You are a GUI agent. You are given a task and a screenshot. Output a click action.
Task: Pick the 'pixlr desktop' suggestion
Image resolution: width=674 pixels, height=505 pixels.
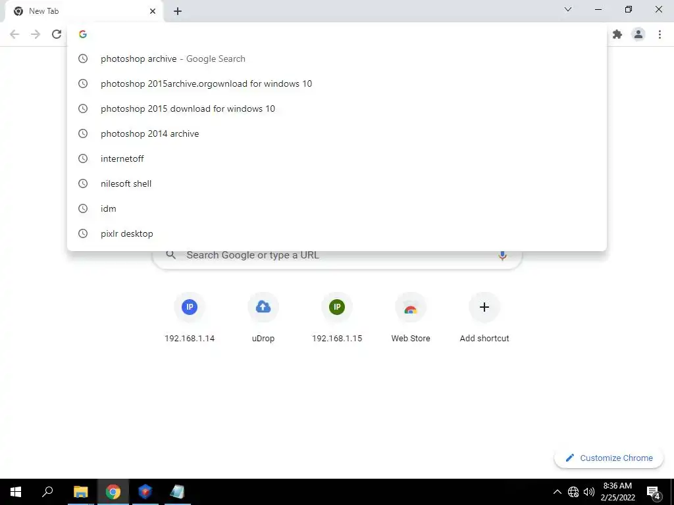pos(337,233)
